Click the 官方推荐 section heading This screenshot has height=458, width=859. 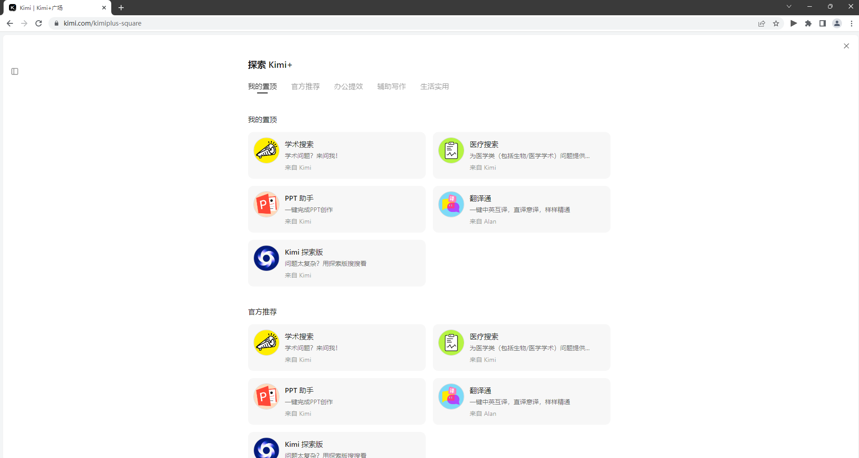coord(262,312)
